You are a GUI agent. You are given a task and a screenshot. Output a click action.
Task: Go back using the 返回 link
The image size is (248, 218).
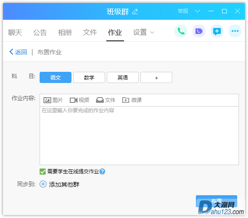18,52
